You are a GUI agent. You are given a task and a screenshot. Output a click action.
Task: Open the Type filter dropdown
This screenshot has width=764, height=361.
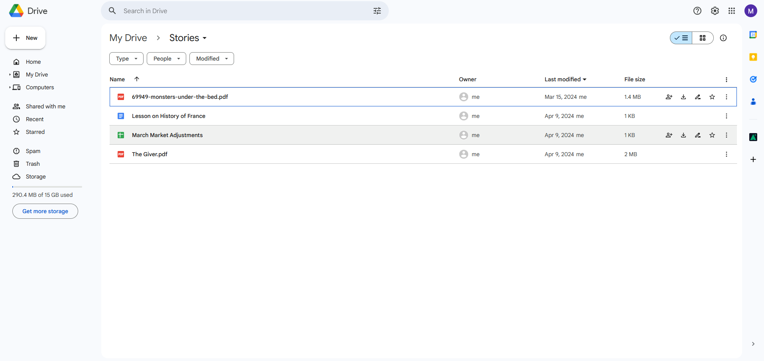coord(126,59)
